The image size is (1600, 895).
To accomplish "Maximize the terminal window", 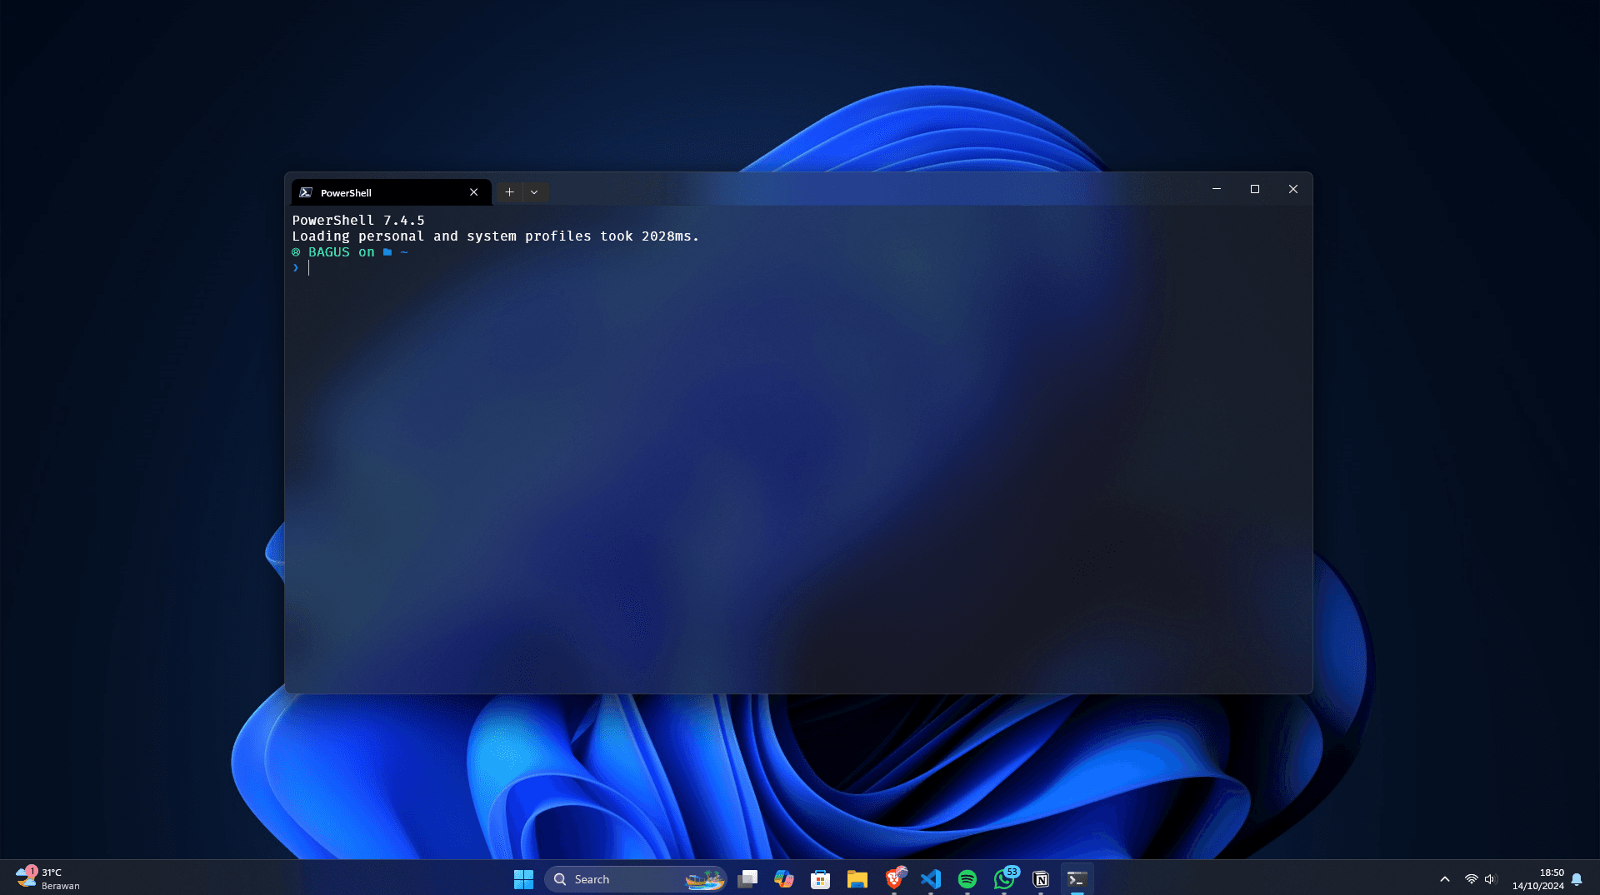I will 1255,189.
